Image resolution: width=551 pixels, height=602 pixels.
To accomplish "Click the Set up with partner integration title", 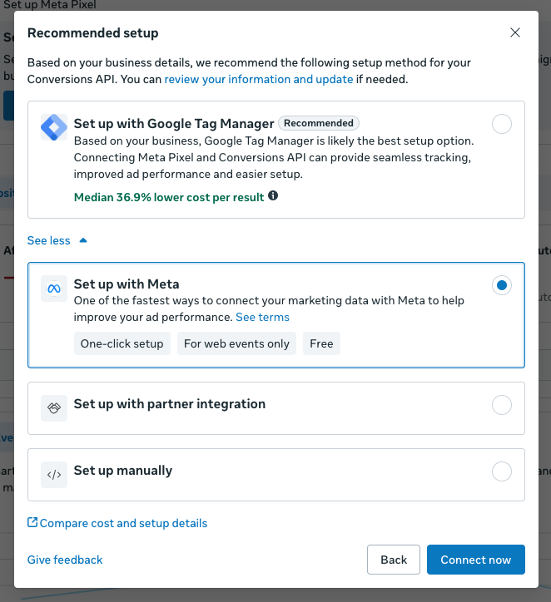I will pyautogui.click(x=170, y=404).
